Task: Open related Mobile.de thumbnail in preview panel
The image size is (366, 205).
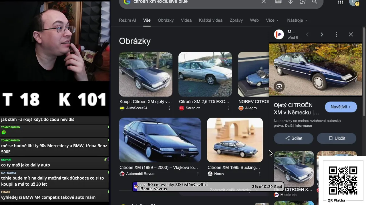Action: coord(294,169)
